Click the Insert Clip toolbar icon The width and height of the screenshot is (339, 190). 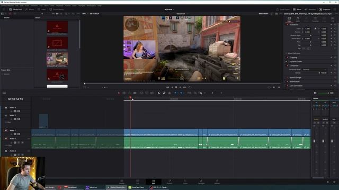(x=141, y=93)
